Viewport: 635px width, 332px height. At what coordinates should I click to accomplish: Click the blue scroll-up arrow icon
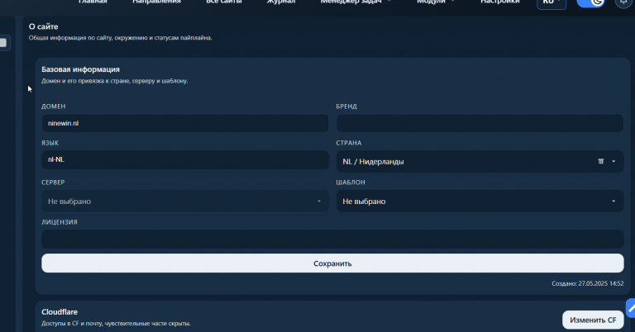631,309
